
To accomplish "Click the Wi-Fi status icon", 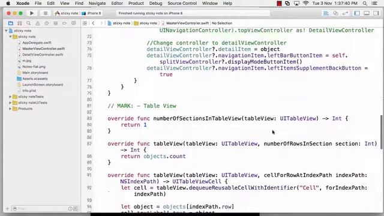I will tap(305, 4).
